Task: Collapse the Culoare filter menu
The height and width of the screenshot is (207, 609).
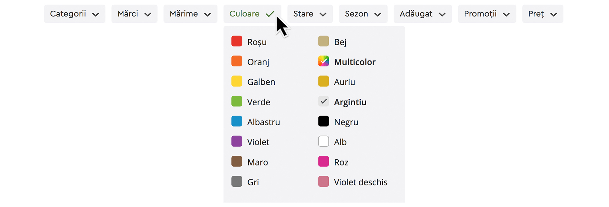Action: point(252,14)
